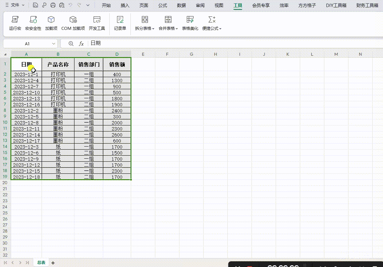Switch to the 数据 (Data) tab
Screen dimensions: 383x267
(181, 5)
